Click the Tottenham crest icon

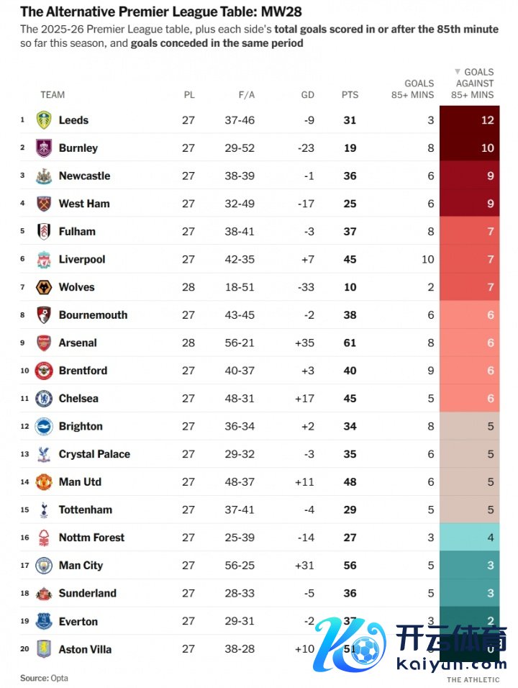pos(44,510)
